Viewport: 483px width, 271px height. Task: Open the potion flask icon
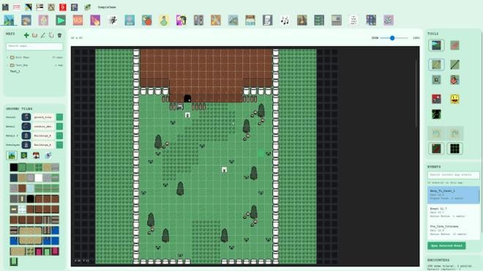164,21
